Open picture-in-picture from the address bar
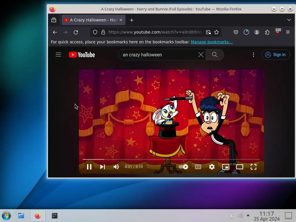Image resolution: width=296 pixels, height=222 pixels. (208, 32)
